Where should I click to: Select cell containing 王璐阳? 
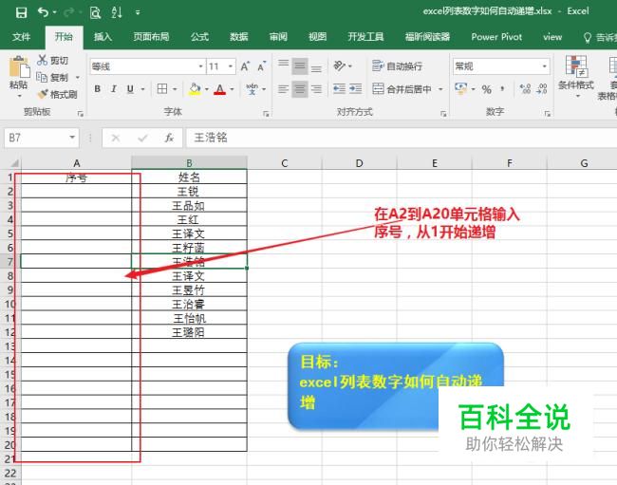pos(189,332)
